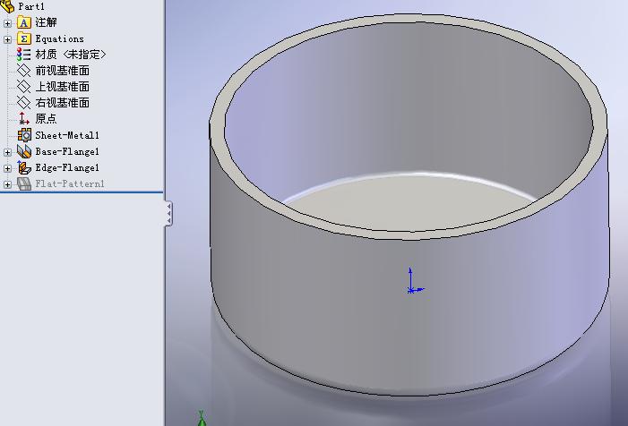Expand the 注解 annotations node
Screen dimensions: 628x426
(7, 23)
